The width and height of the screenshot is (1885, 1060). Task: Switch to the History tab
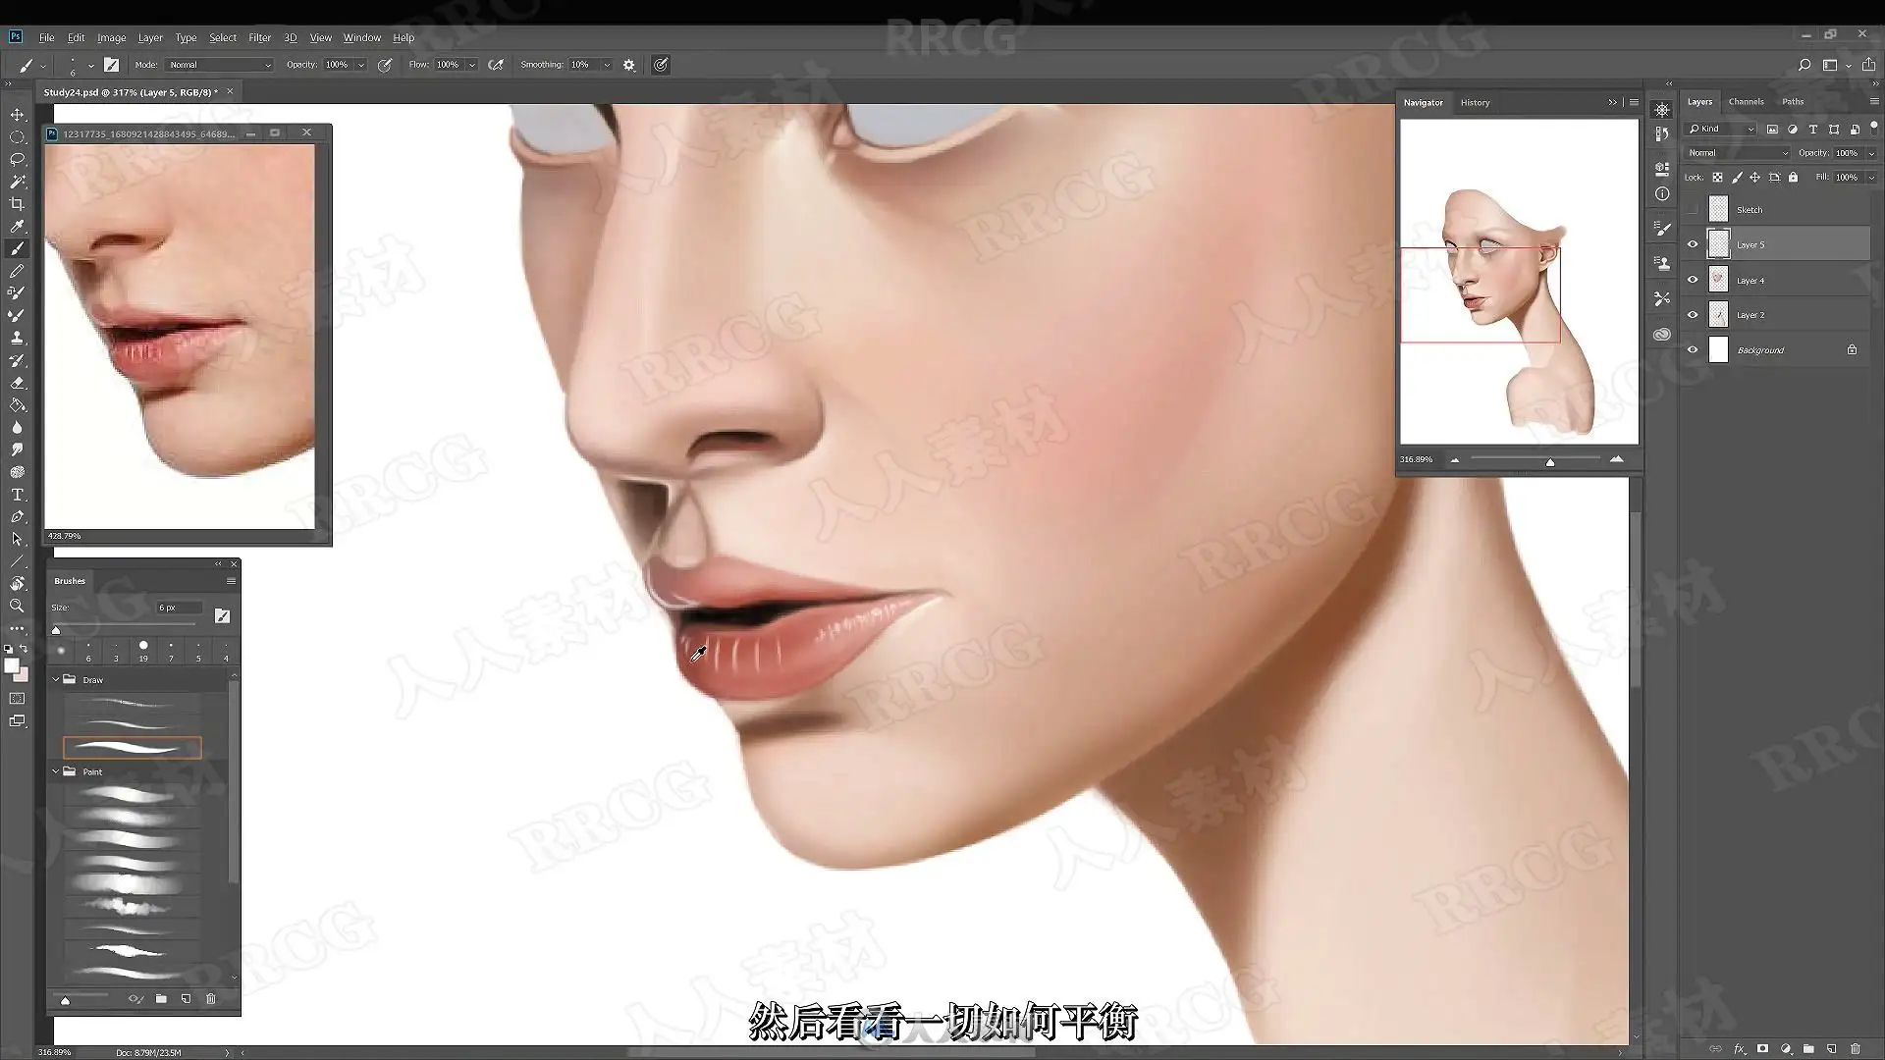tap(1474, 102)
